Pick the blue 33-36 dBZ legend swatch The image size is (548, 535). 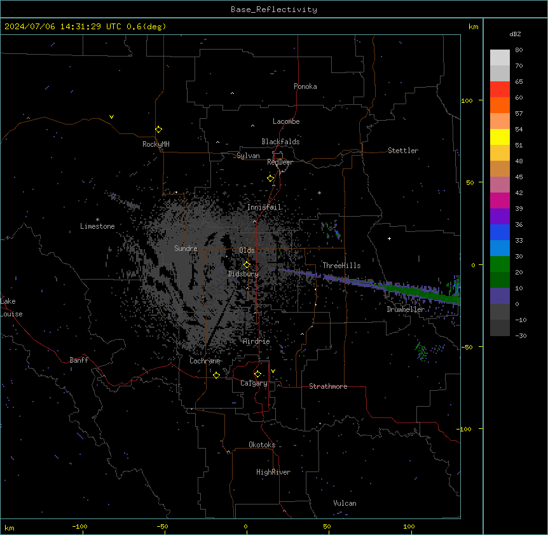[500, 232]
